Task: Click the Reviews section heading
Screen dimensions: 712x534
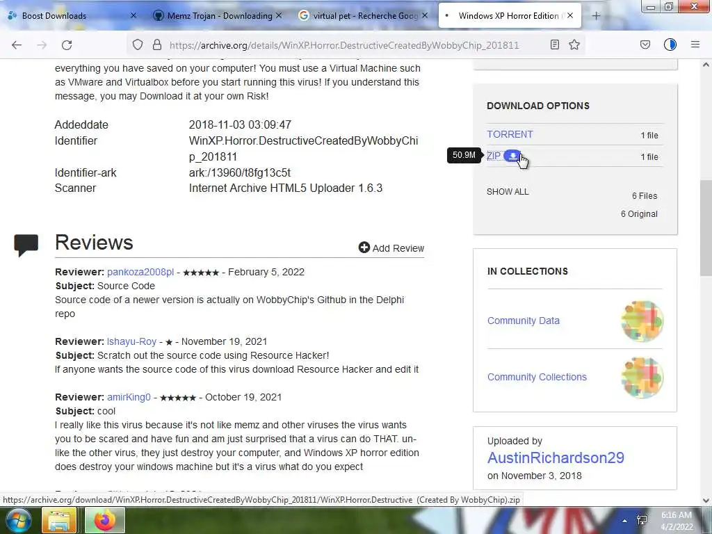Action: coord(94,243)
